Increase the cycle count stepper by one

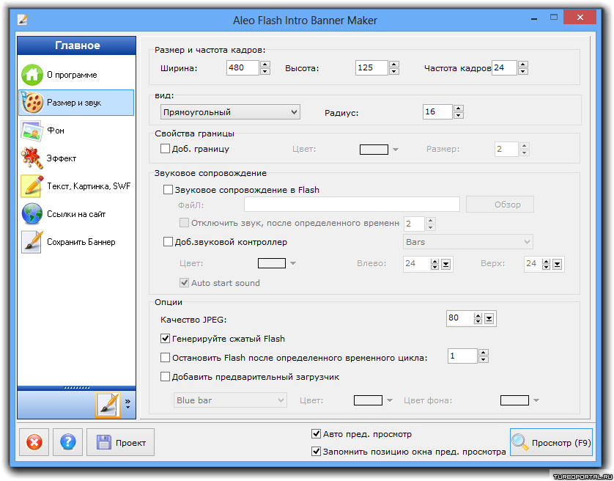(484, 353)
